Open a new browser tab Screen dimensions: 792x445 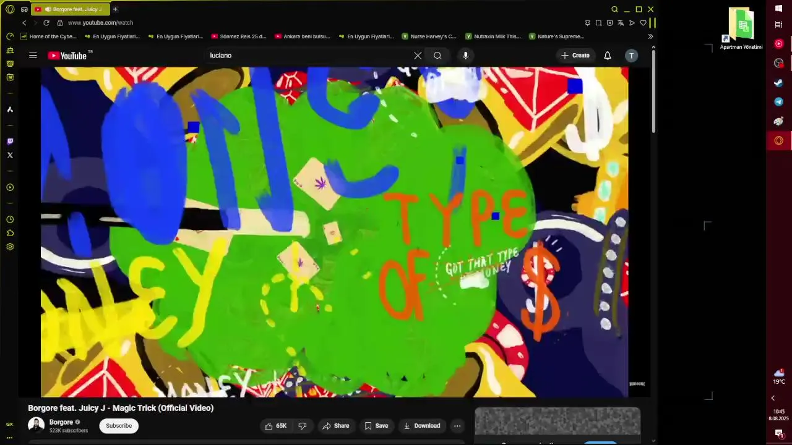(x=115, y=9)
